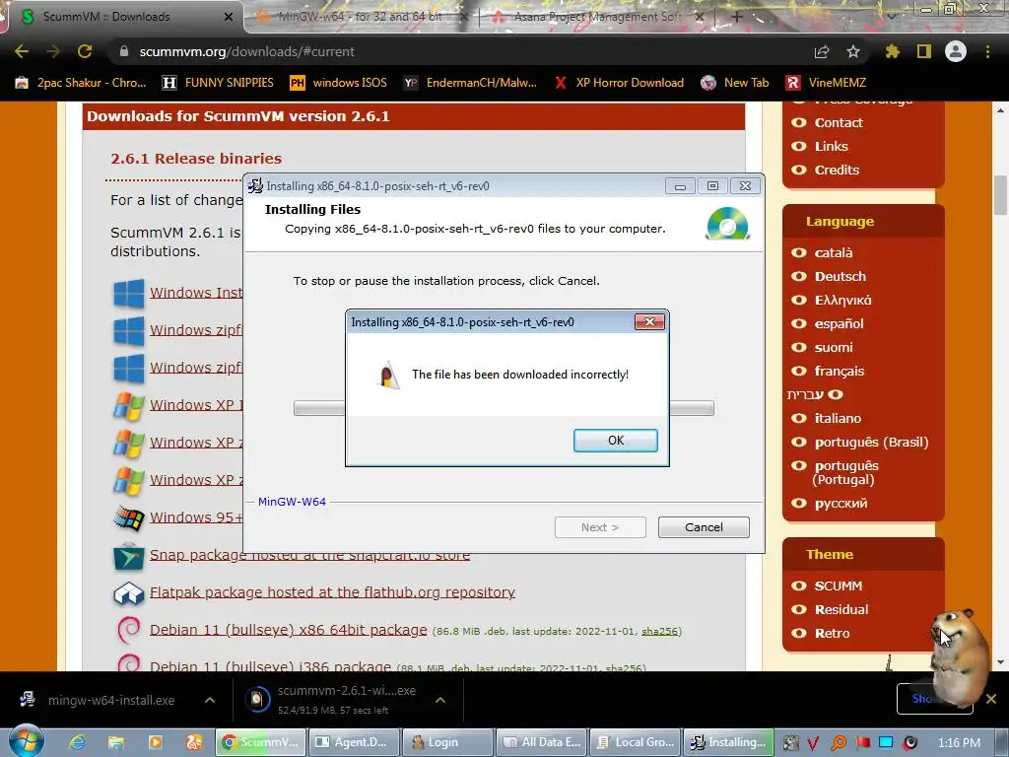Click the orange magnifier tray icon
Image resolution: width=1009 pixels, height=757 pixels.
click(839, 743)
